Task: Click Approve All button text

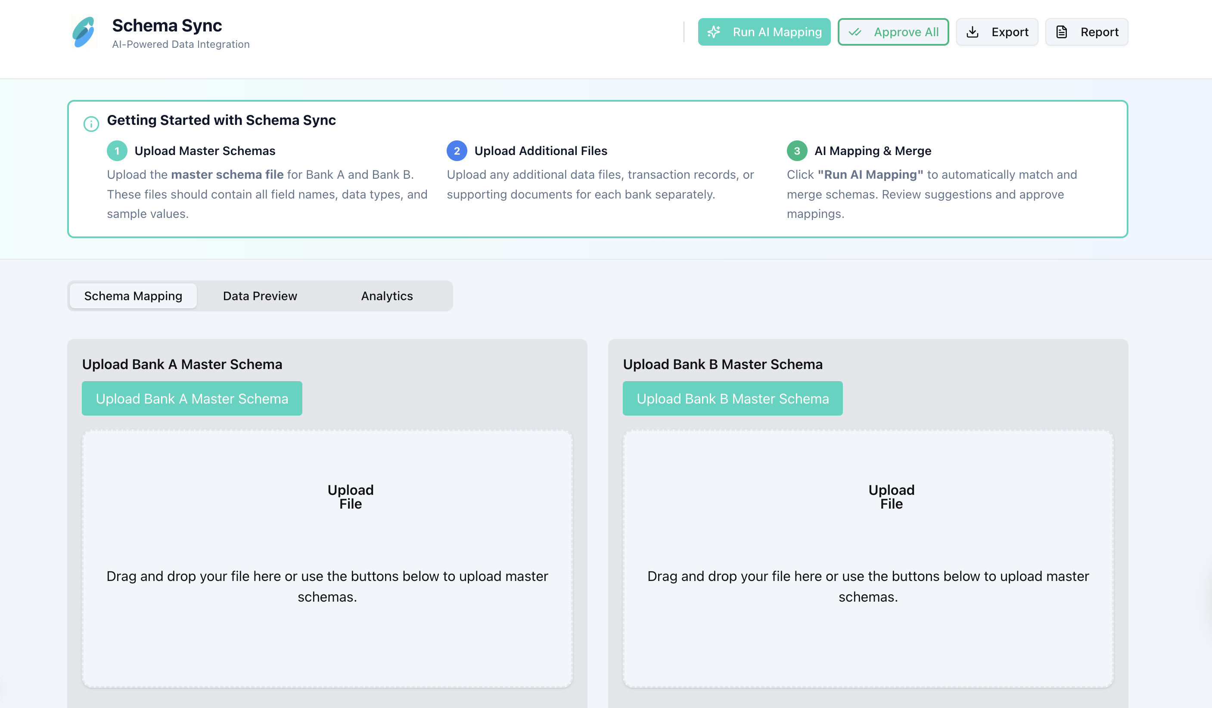Action: (906, 32)
